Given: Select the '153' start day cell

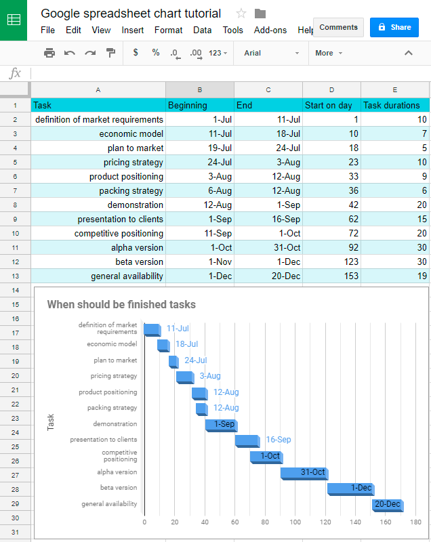Looking at the screenshot, I should tap(332, 276).
